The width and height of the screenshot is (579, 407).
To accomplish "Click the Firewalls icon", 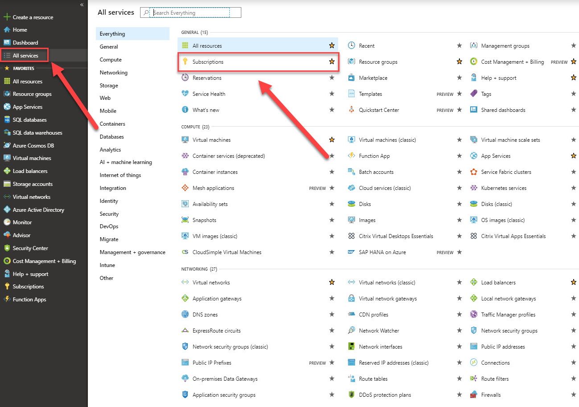I will point(474,395).
